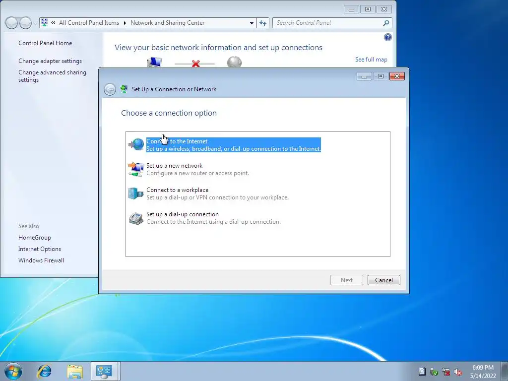Click the back arrow in the wizard dialog
Viewport: 508px width, 381px height.
coord(110,89)
